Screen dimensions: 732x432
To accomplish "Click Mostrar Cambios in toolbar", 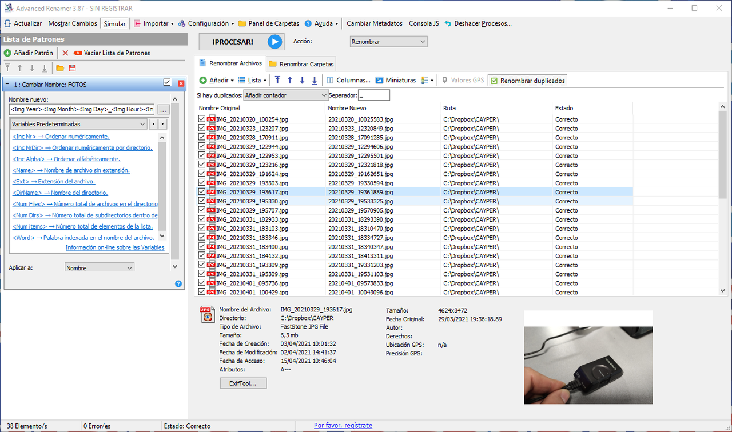I will click(x=72, y=23).
